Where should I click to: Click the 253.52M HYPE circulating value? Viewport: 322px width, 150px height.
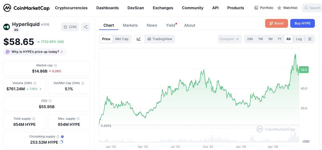click(44, 142)
